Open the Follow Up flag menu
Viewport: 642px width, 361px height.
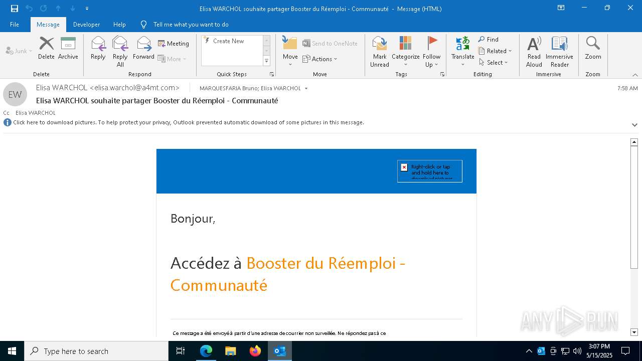(x=431, y=51)
